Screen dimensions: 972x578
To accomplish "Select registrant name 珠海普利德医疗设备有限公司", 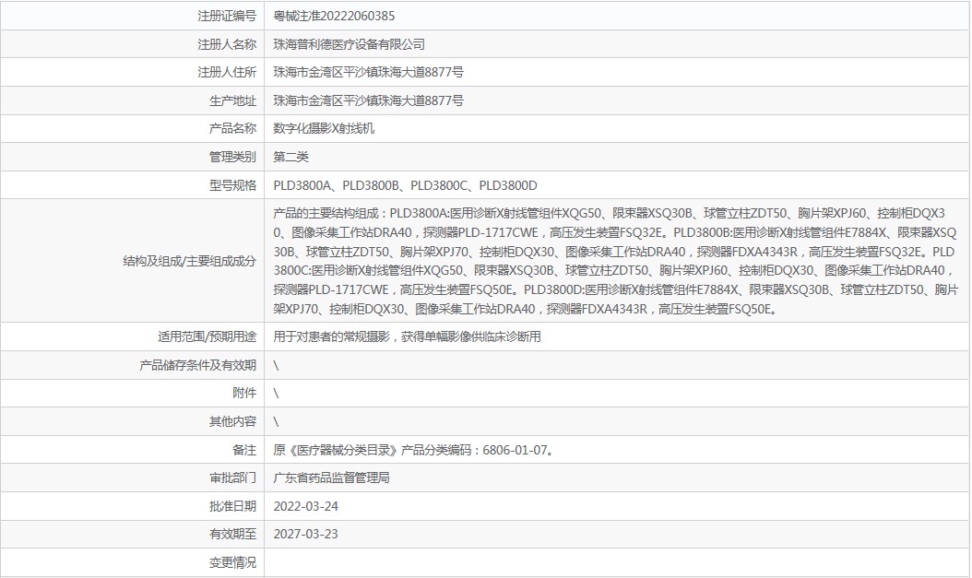I will pyautogui.click(x=349, y=44).
